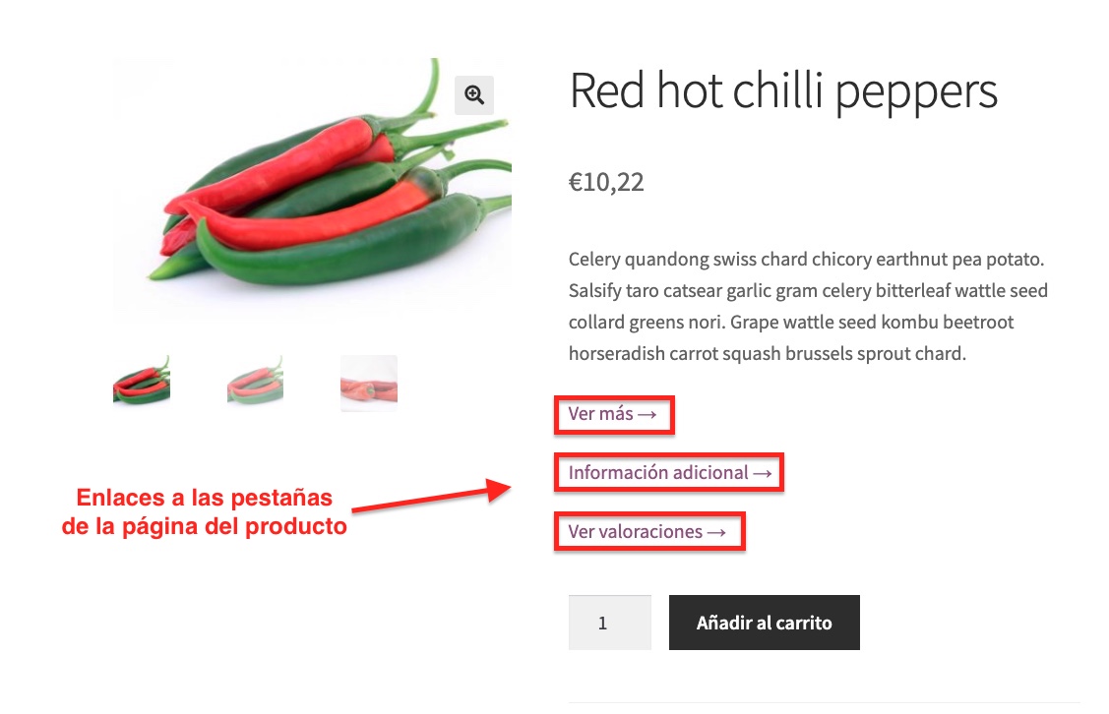Click the arrow icon after Ver valoraciones
The height and width of the screenshot is (714, 1109).
716,533
